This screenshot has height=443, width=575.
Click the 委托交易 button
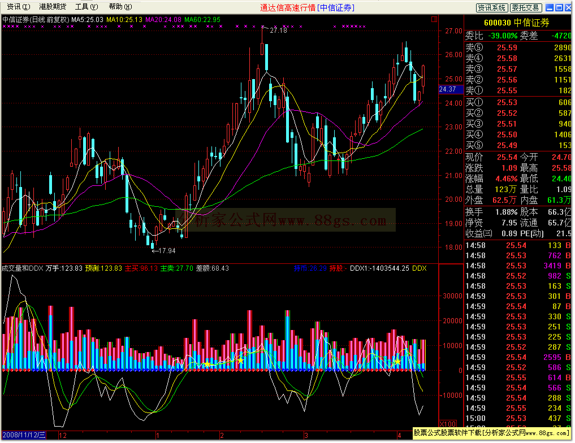(x=526, y=8)
